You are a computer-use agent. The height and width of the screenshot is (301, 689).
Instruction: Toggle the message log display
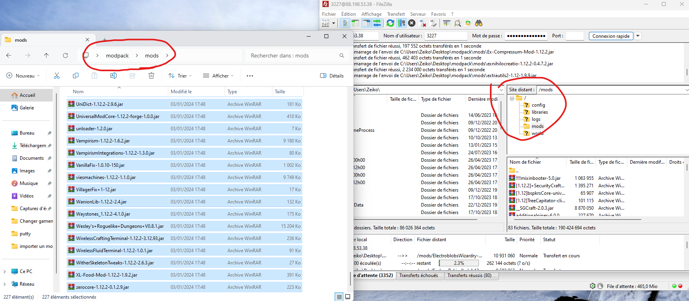[345, 23]
